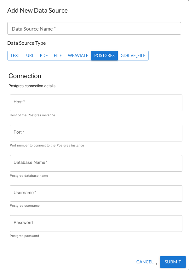
Task: Pick GDRIVE_FILE as the source type
Action: coord(133,55)
